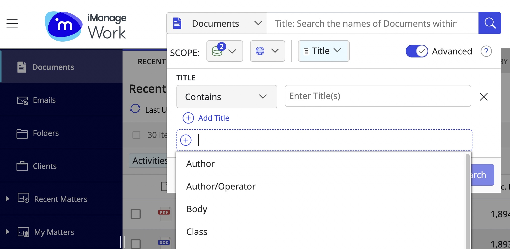Click the DOC file icon in the list
The height and width of the screenshot is (249, 510).
click(165, 243)
